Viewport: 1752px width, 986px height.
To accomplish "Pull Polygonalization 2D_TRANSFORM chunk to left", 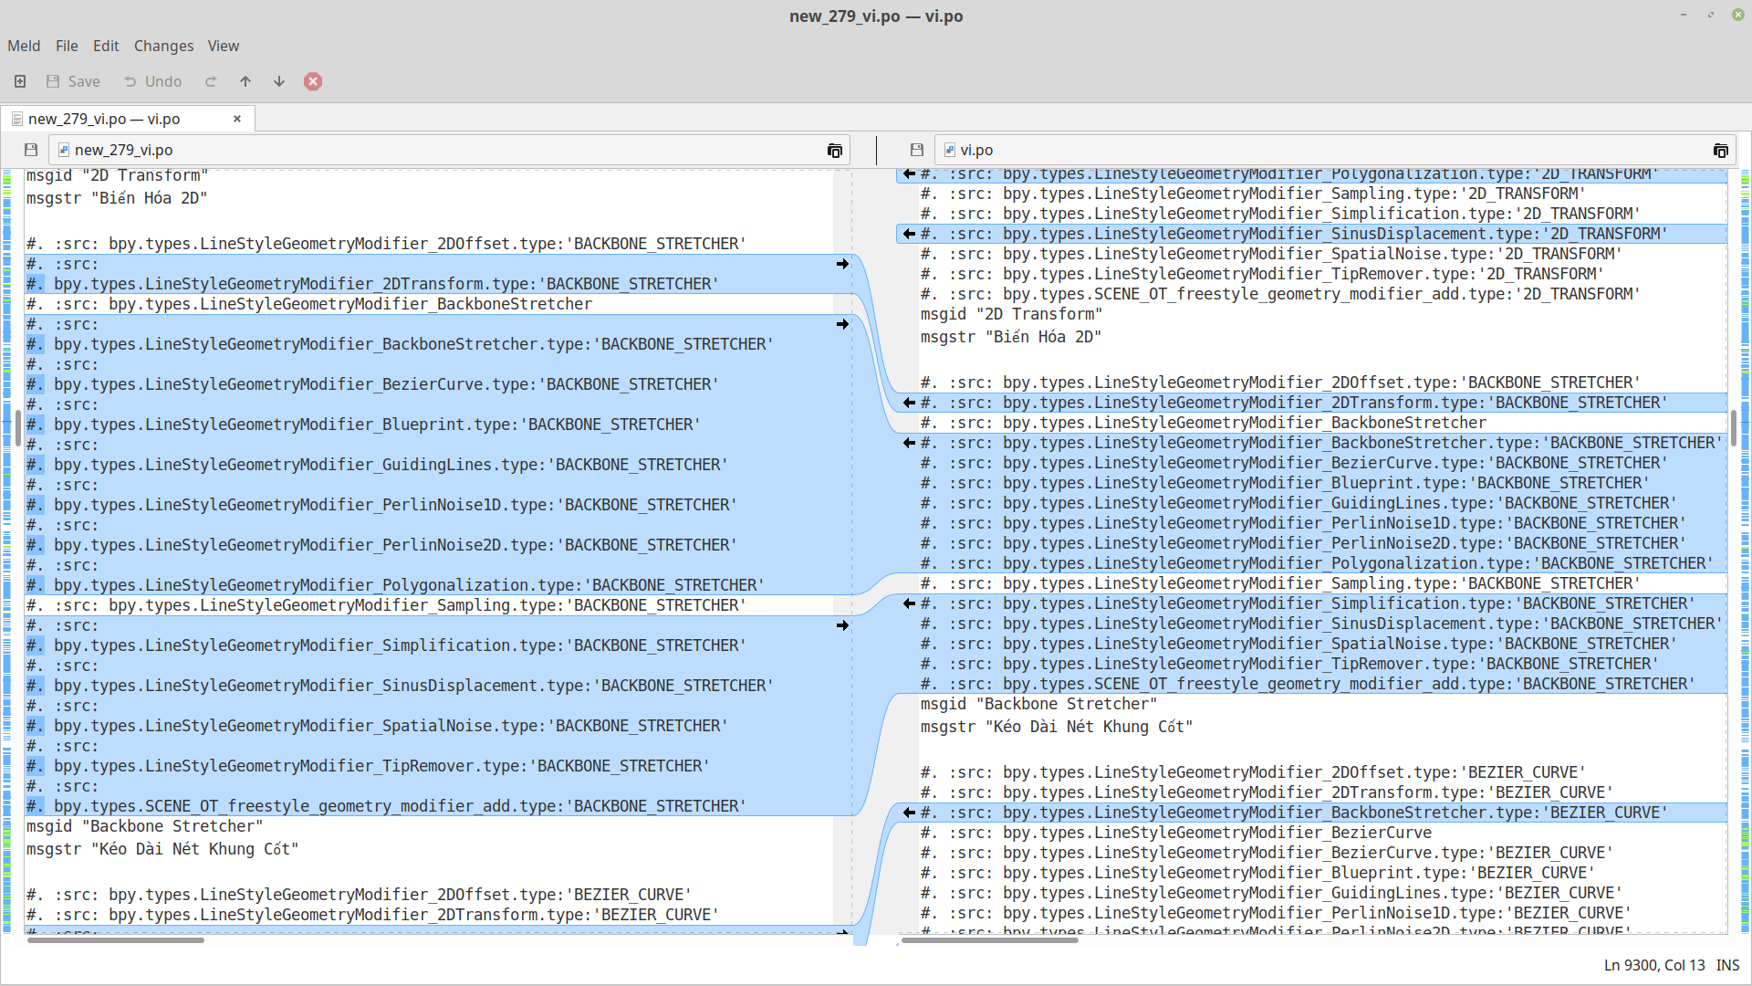I will point(909,174).
